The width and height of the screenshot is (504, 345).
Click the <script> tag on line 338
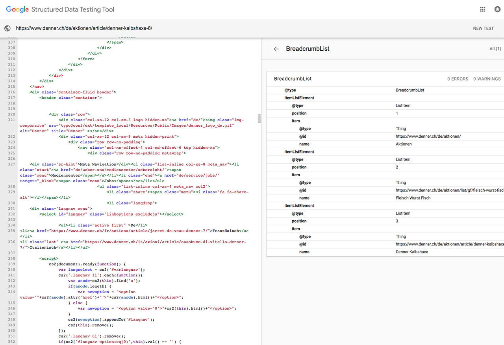click(49, 258)
